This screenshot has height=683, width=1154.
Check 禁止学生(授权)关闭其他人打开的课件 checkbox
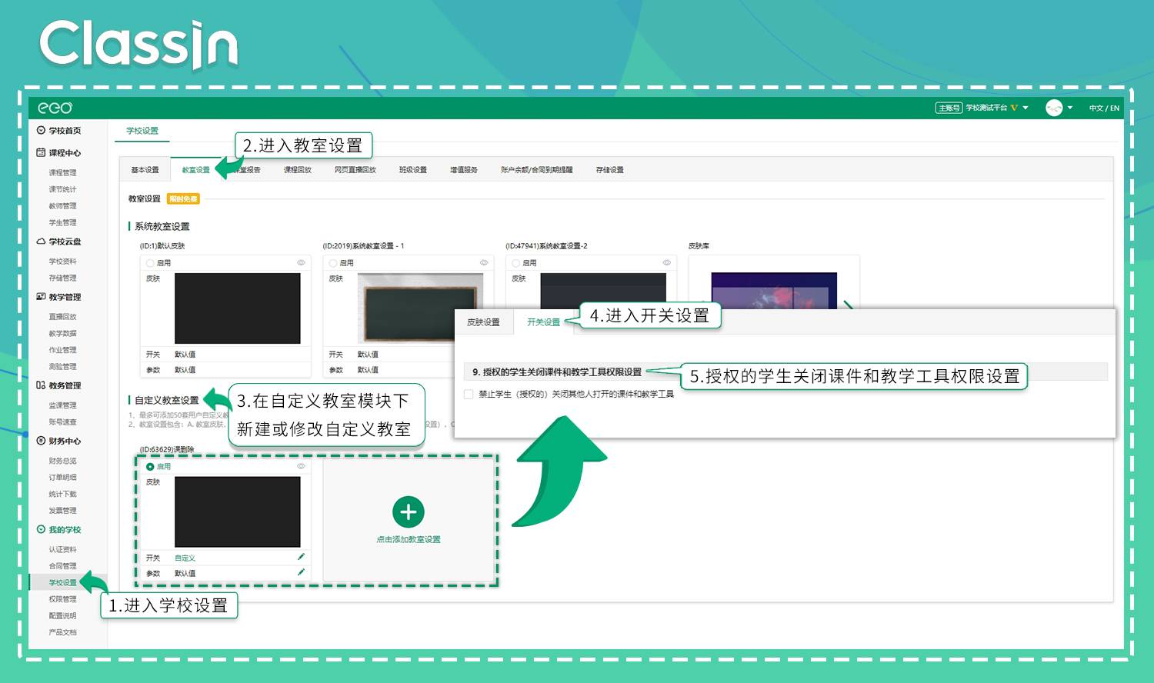tap(469, 394)
